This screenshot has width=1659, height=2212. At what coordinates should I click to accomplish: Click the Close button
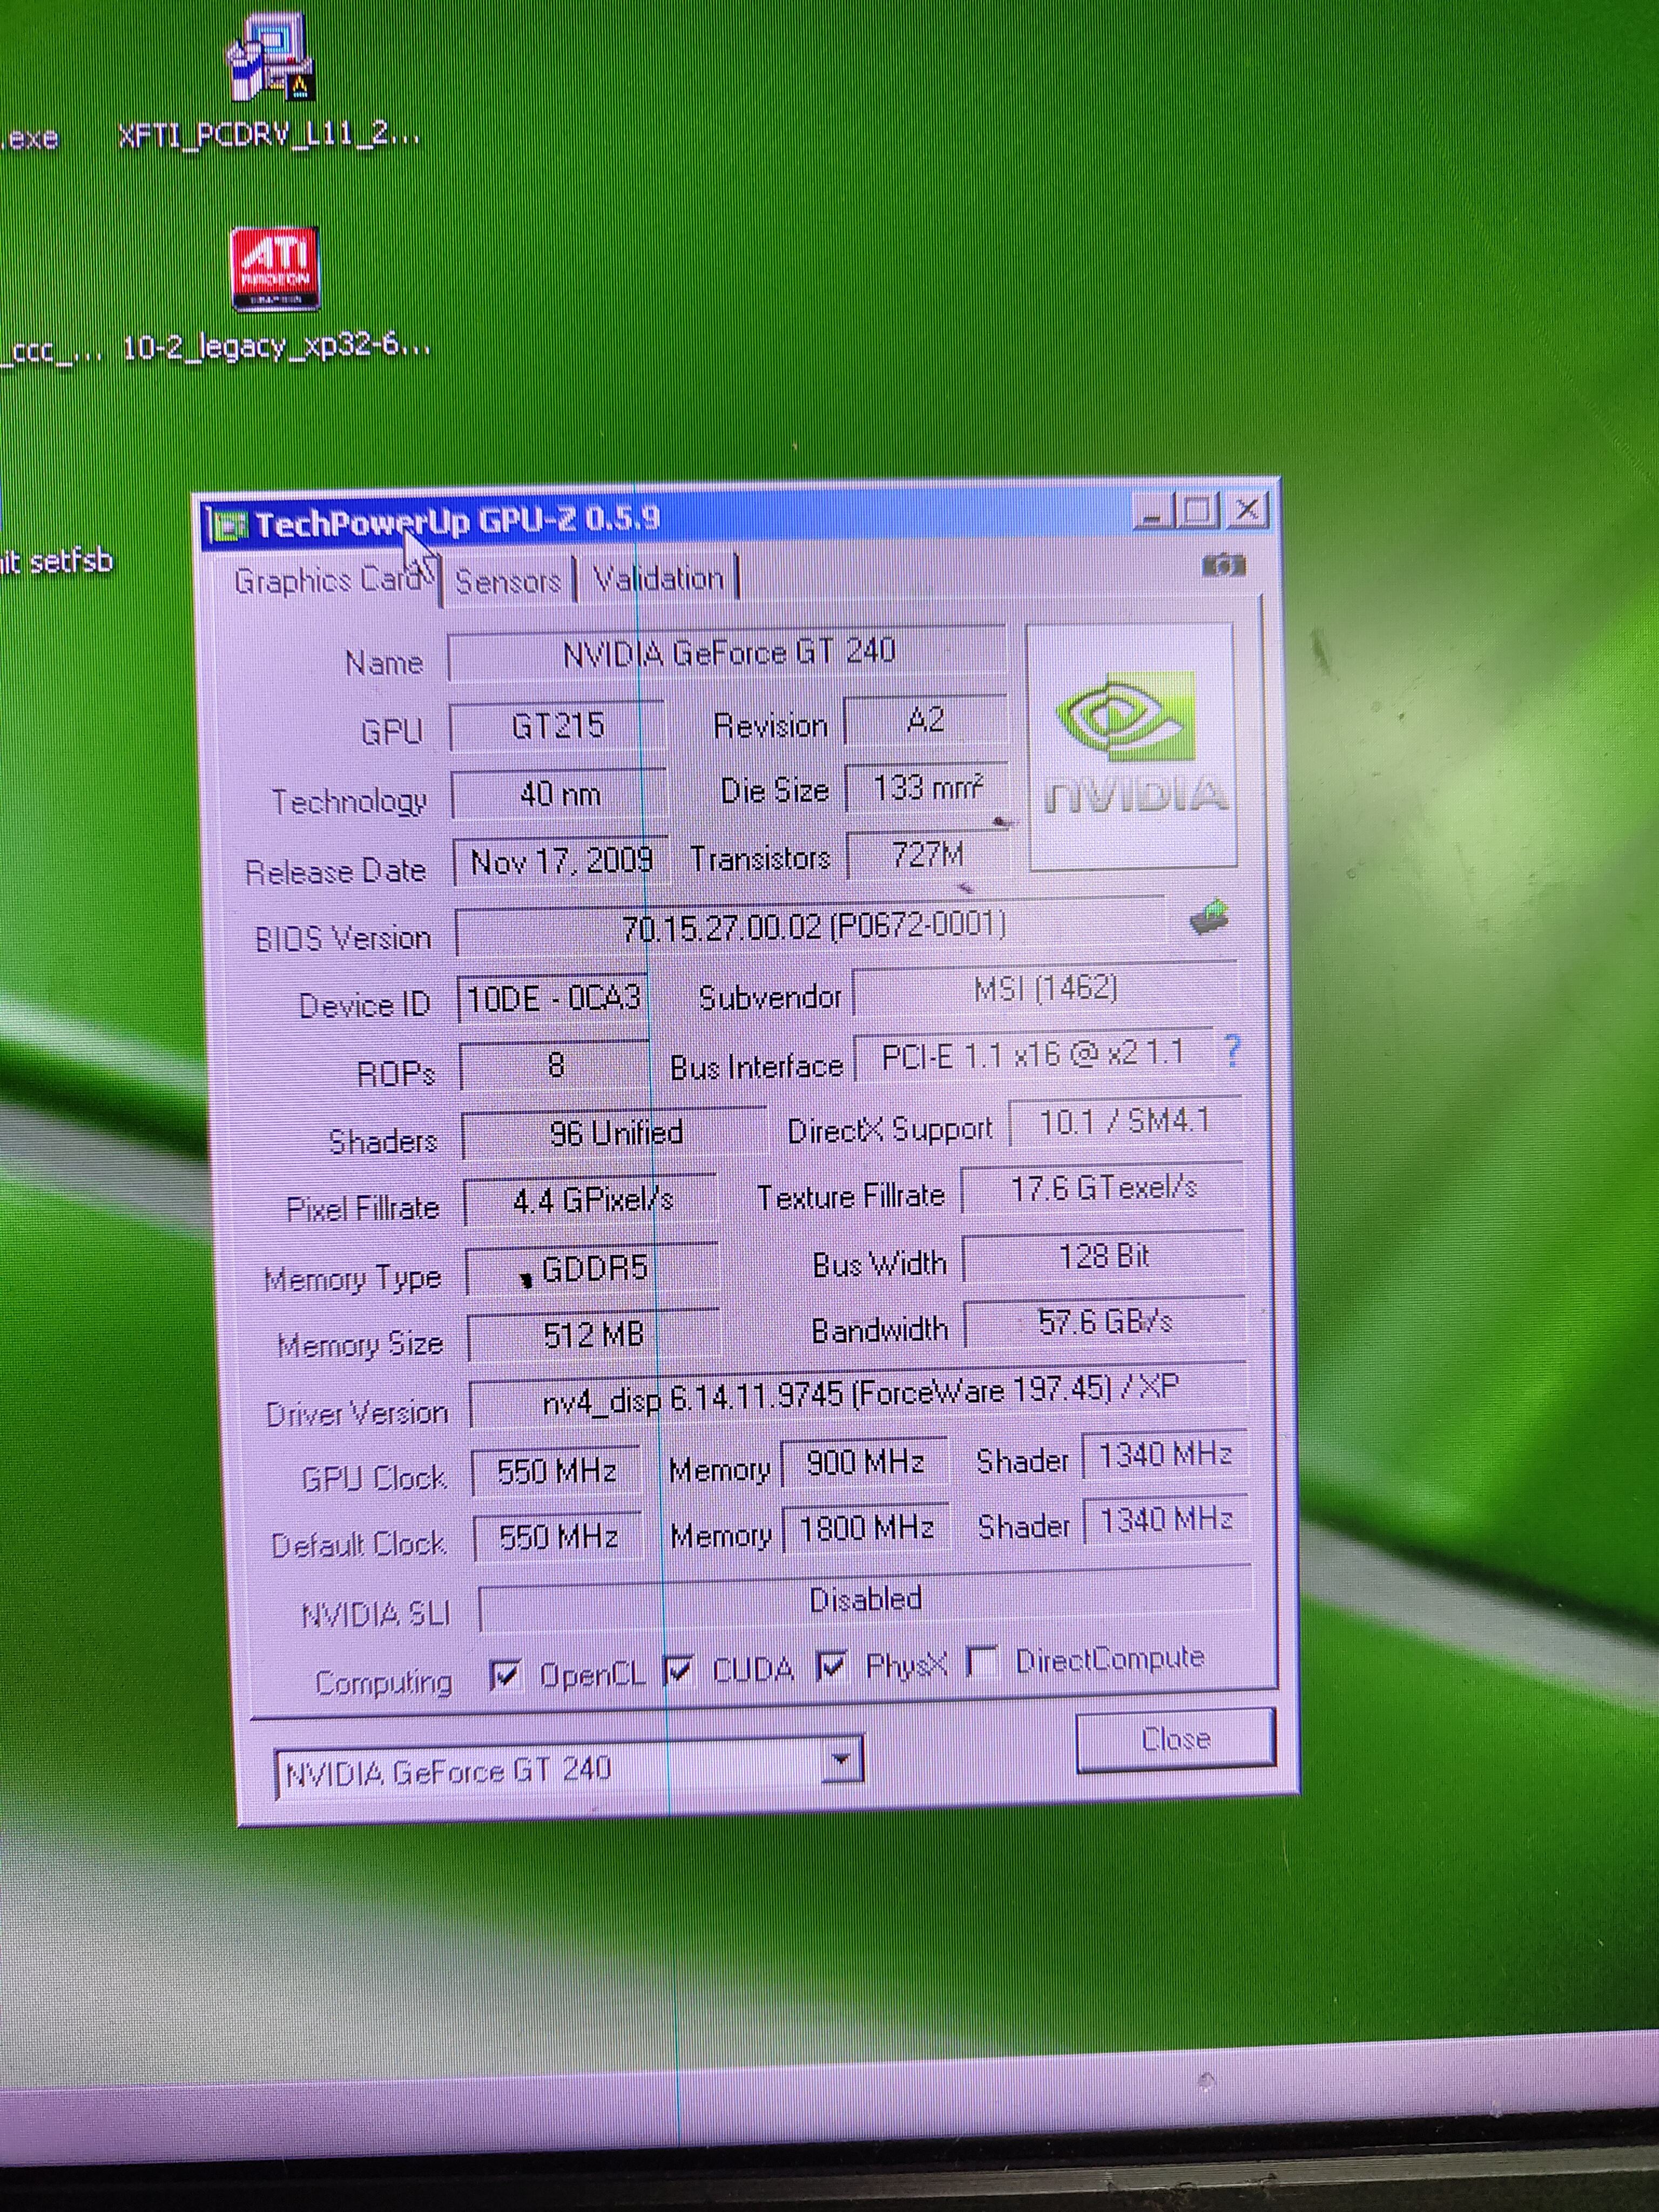point(1175,1739)
